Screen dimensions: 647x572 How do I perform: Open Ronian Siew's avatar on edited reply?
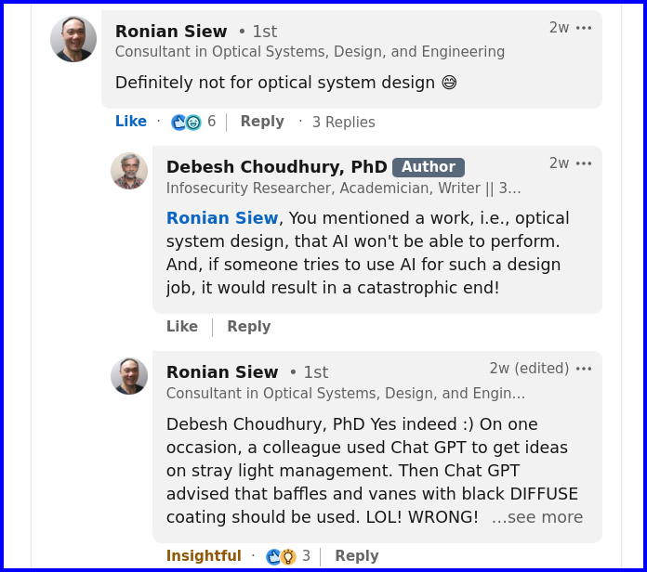[129, 376]
